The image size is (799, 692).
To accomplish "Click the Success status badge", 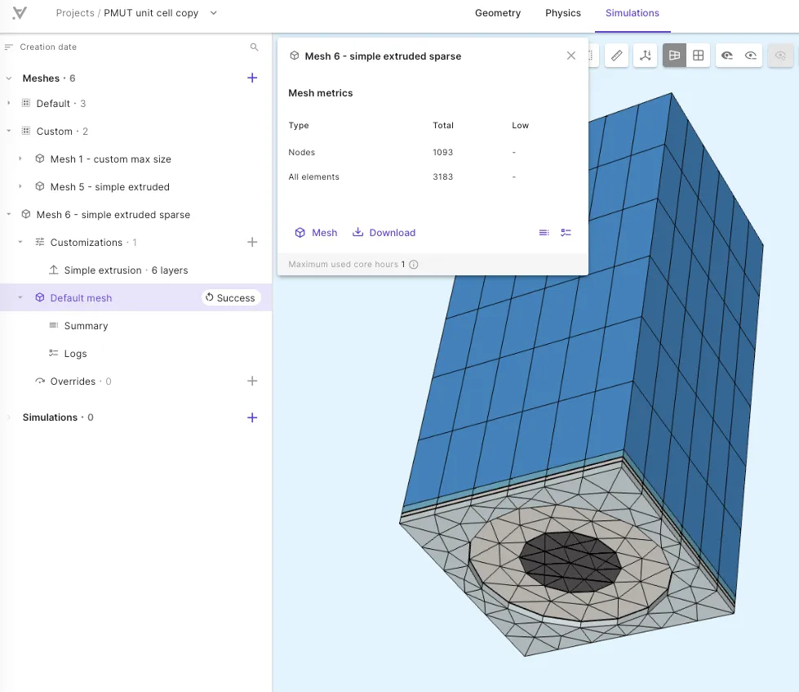I will [230, 298].
